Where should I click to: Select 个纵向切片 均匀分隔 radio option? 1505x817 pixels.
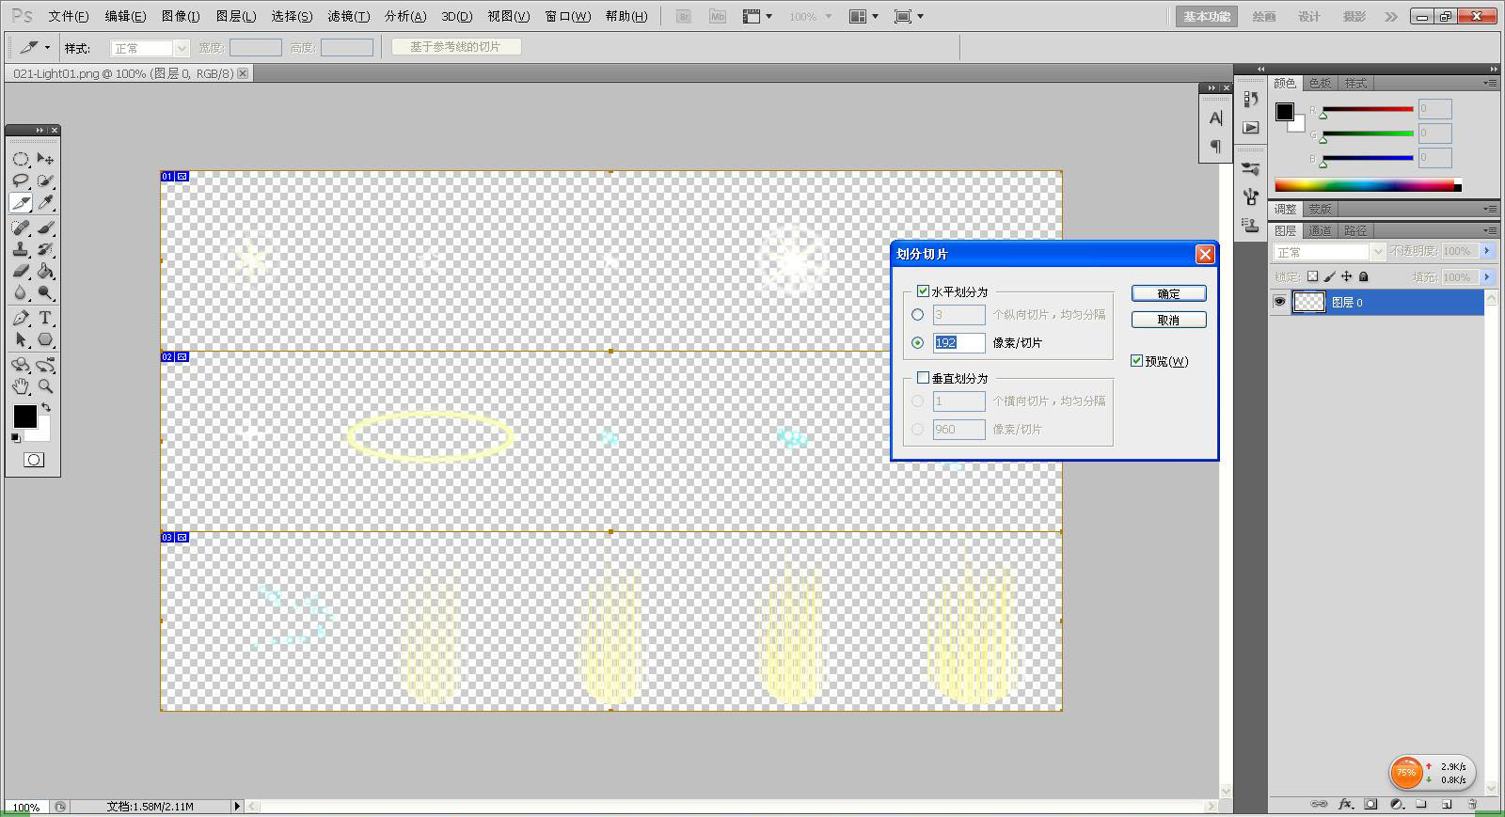tap(918, 315)
